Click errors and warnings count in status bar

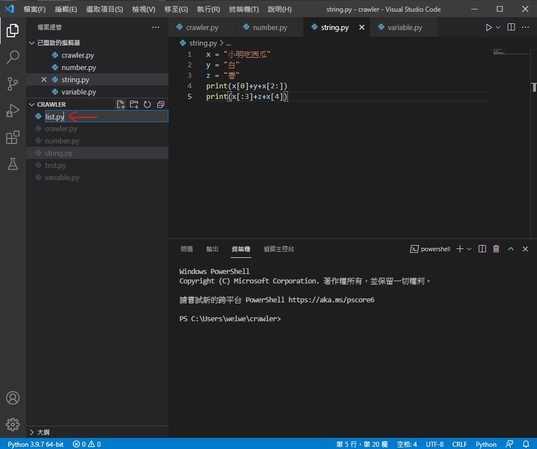pos(87,444)
